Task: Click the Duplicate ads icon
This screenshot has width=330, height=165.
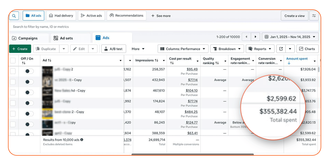Action: tap(38, 49)
